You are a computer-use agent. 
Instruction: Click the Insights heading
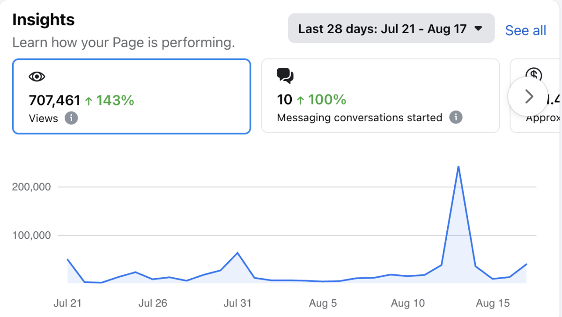click(44, 20)
